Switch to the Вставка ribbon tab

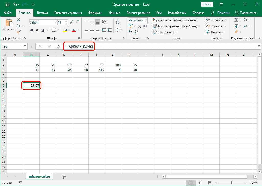tap(42, 13)
